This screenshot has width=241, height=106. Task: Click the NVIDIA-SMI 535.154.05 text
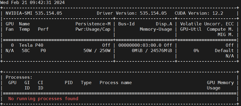[x=34, y=13]
